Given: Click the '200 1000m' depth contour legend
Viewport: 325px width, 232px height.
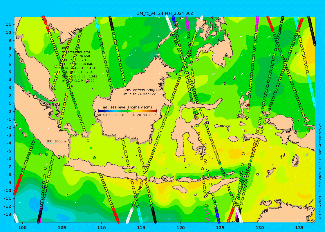Looking at the screenshot, I should tap(56, 141).
